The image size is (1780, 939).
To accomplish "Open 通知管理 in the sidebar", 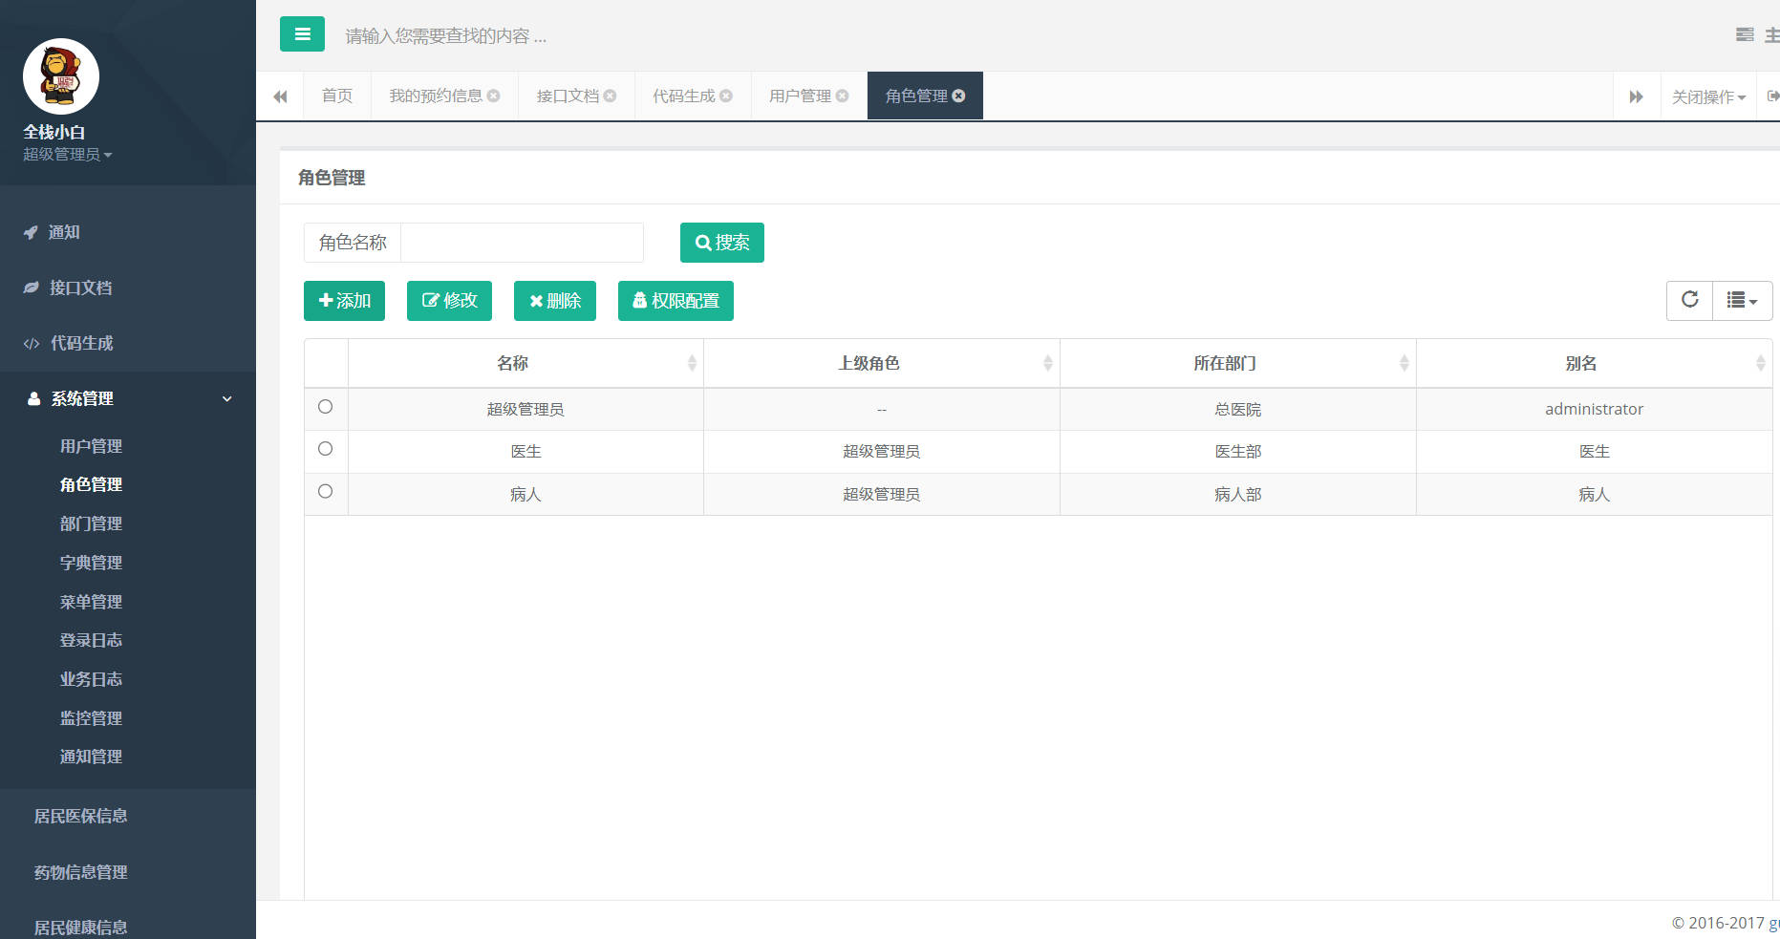I will (x=91, y=757).
